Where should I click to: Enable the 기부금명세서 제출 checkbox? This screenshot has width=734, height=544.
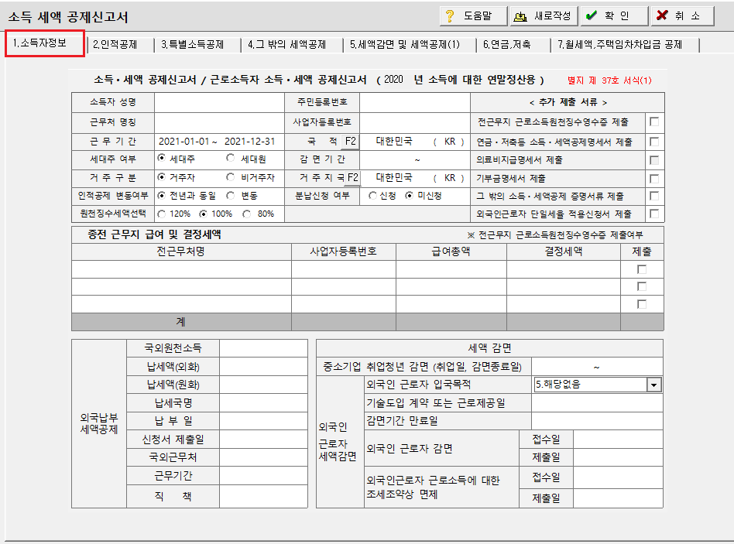click(654, 178)
